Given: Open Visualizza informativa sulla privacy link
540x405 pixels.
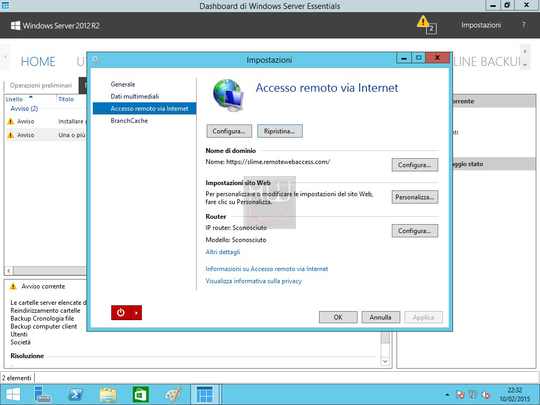Looking at the screenshot, I should click(254, 281).
